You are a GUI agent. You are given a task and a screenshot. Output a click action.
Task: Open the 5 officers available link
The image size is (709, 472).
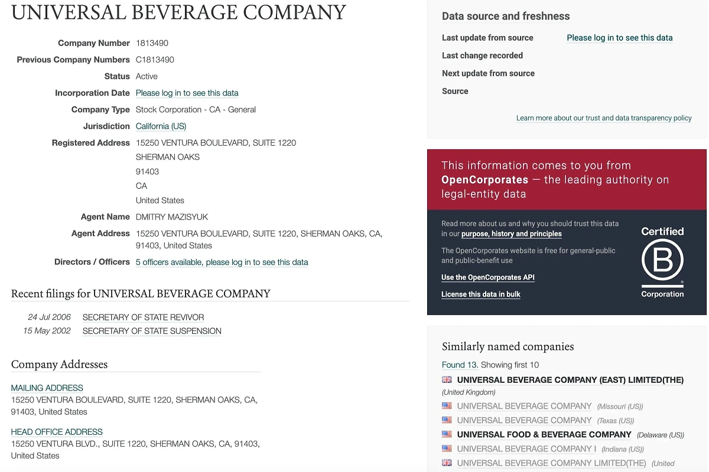[222, 262]
